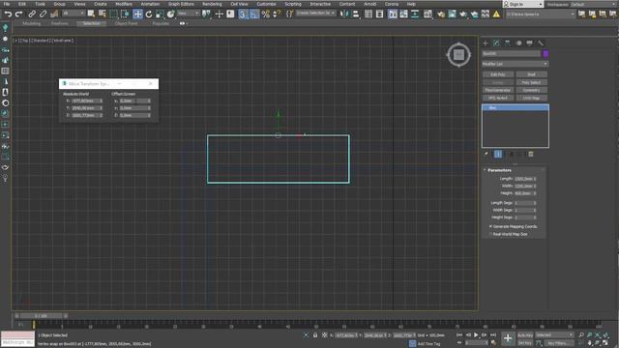Image resolution: width=619 pixels, height=348 pixels.
Task: Click the Poly Select modifier button
Action: click(531, 82)
